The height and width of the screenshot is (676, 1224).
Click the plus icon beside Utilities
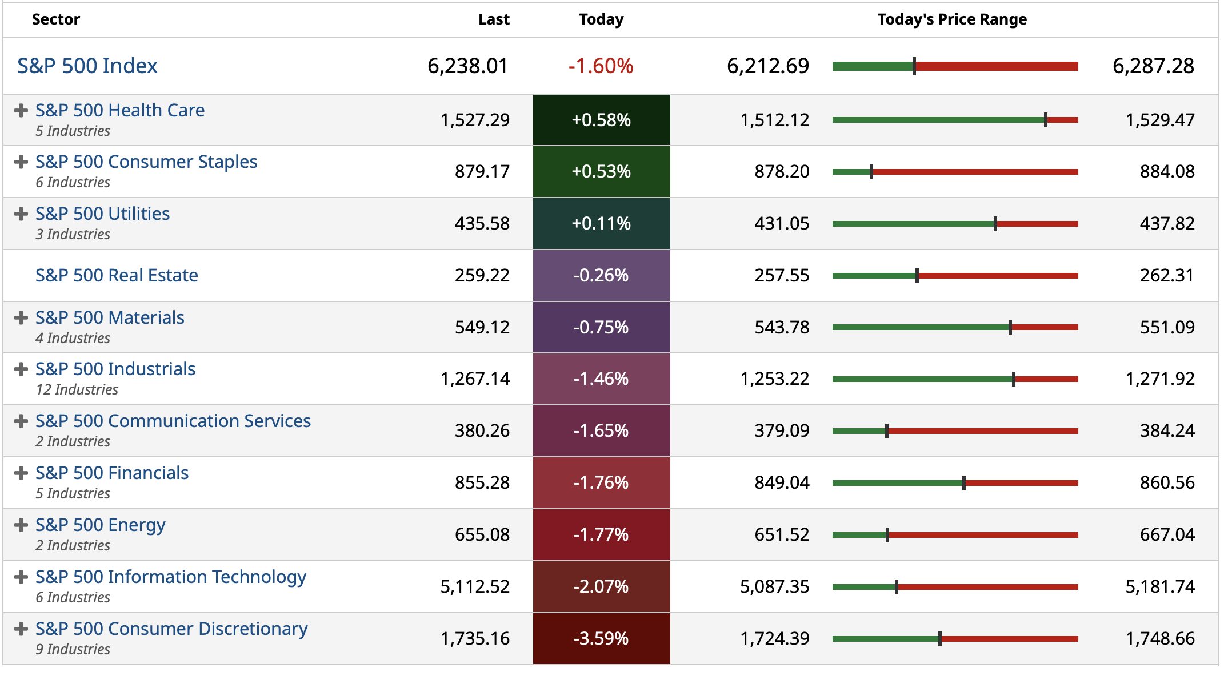(21, 214)
